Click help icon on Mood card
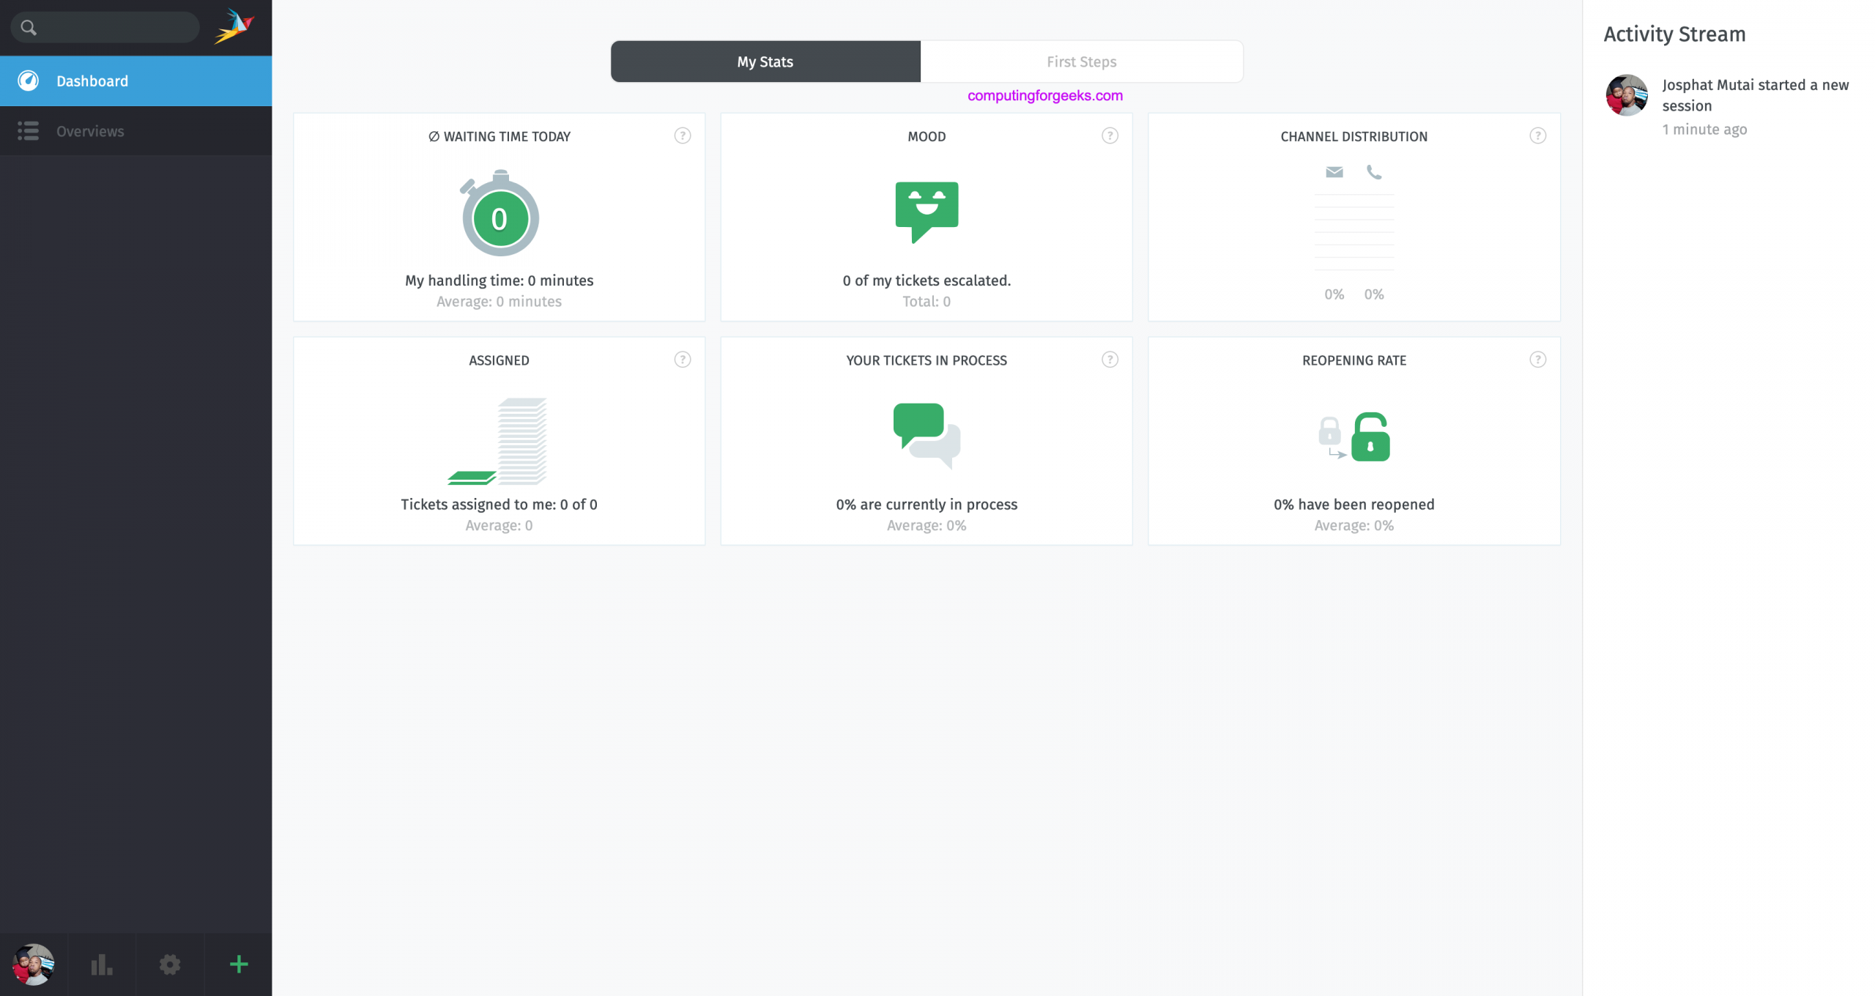This screenshot has height=996, width=1875. [1110, 135]
